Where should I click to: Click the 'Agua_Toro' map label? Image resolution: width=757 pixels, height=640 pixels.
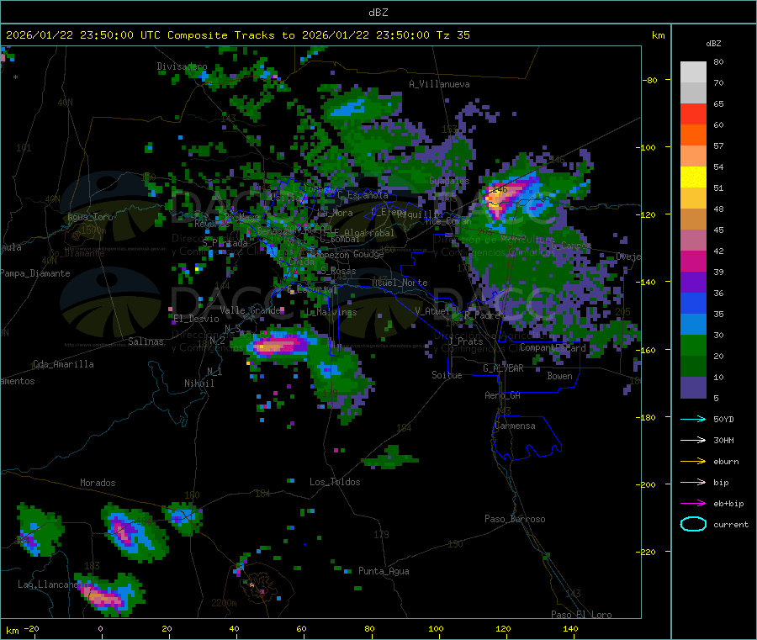tap(90, 217)
